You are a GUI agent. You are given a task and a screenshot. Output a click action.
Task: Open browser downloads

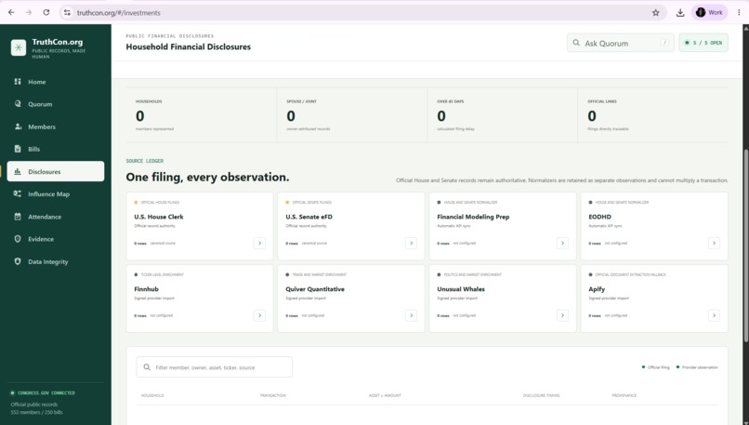point(680,13)
